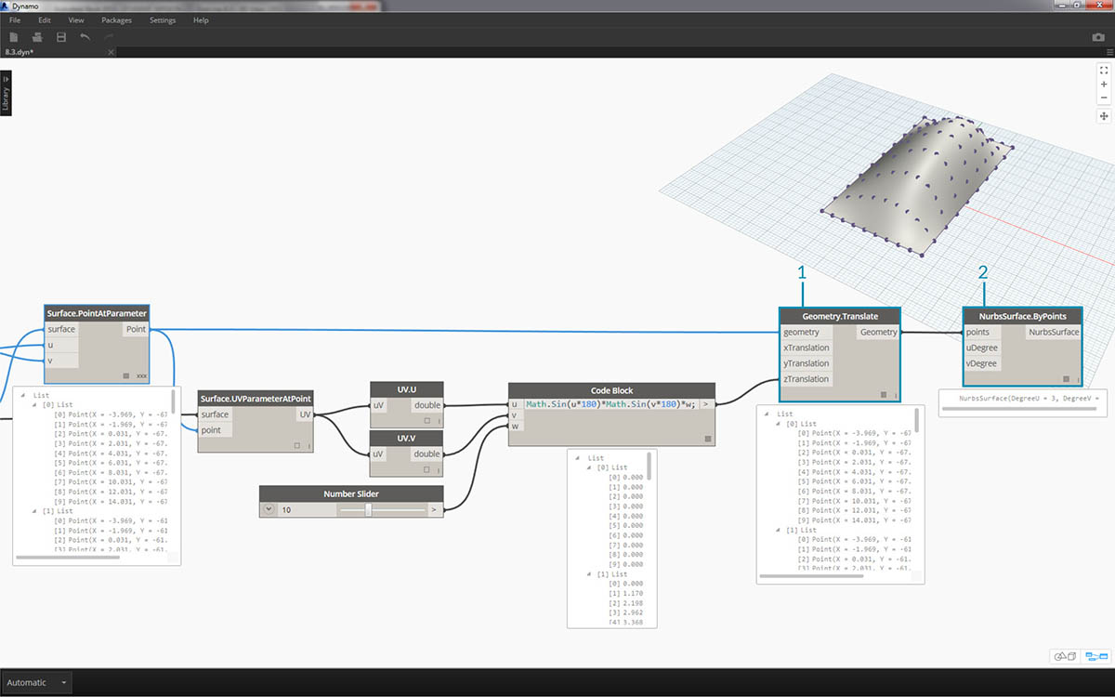Viewport: 1115px width, 697px height.
Task: Click the Code Block formula text field
Action: (x=610, y=404)
